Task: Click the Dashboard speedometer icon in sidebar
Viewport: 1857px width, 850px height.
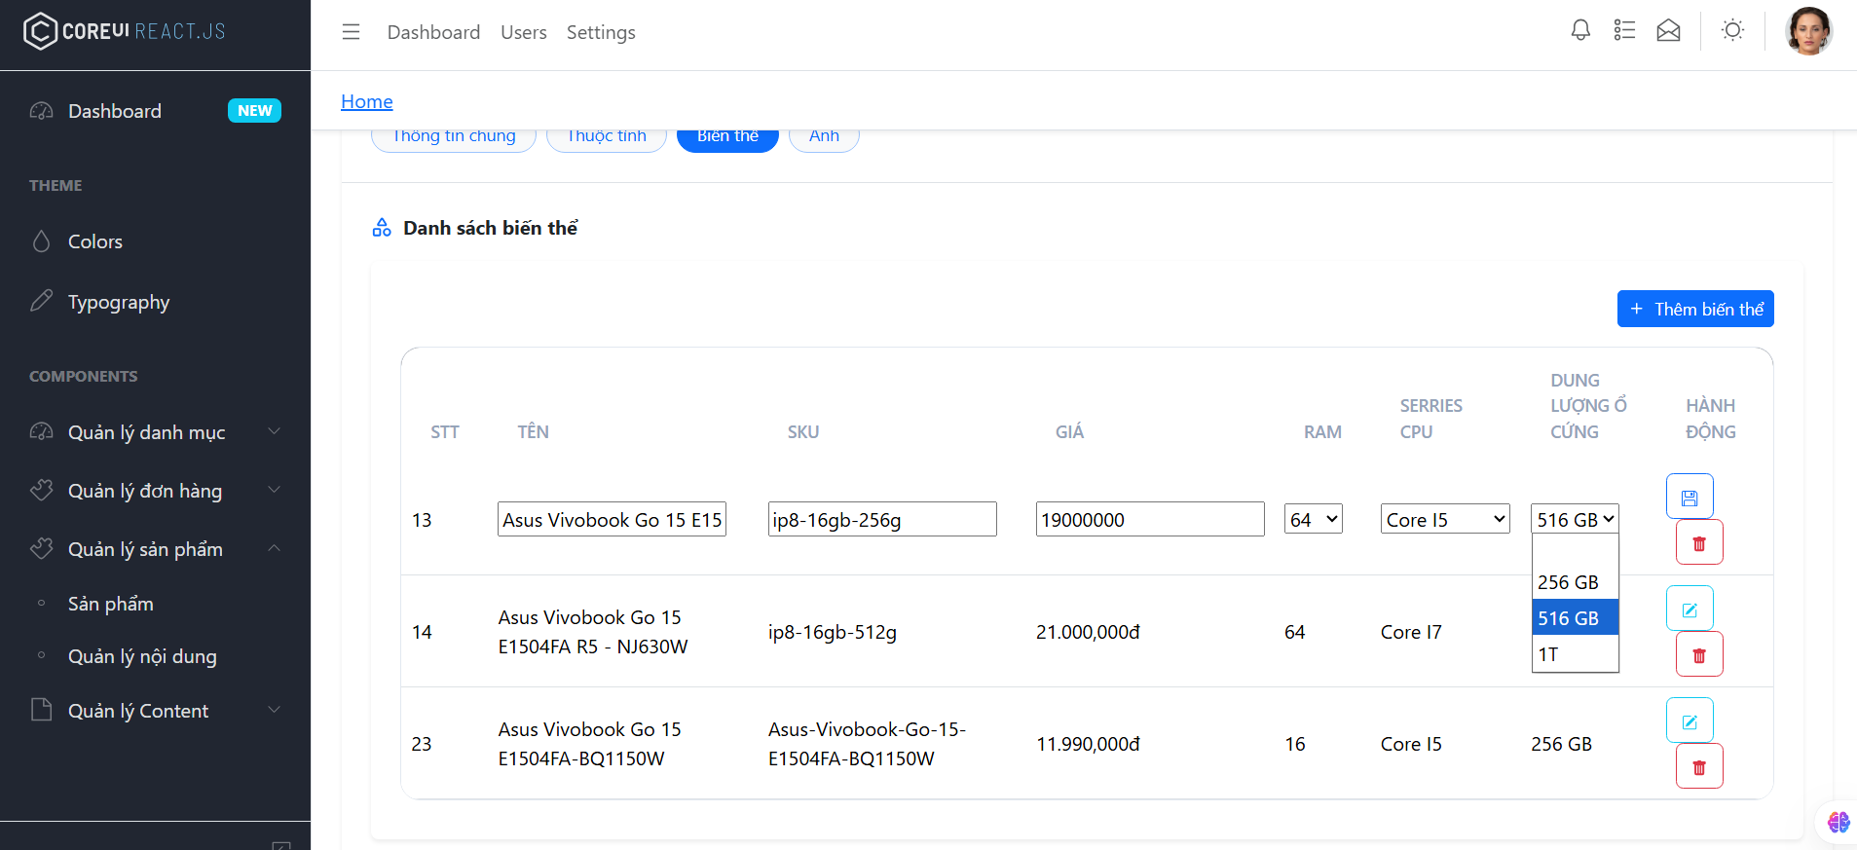Action: (41, 111)
